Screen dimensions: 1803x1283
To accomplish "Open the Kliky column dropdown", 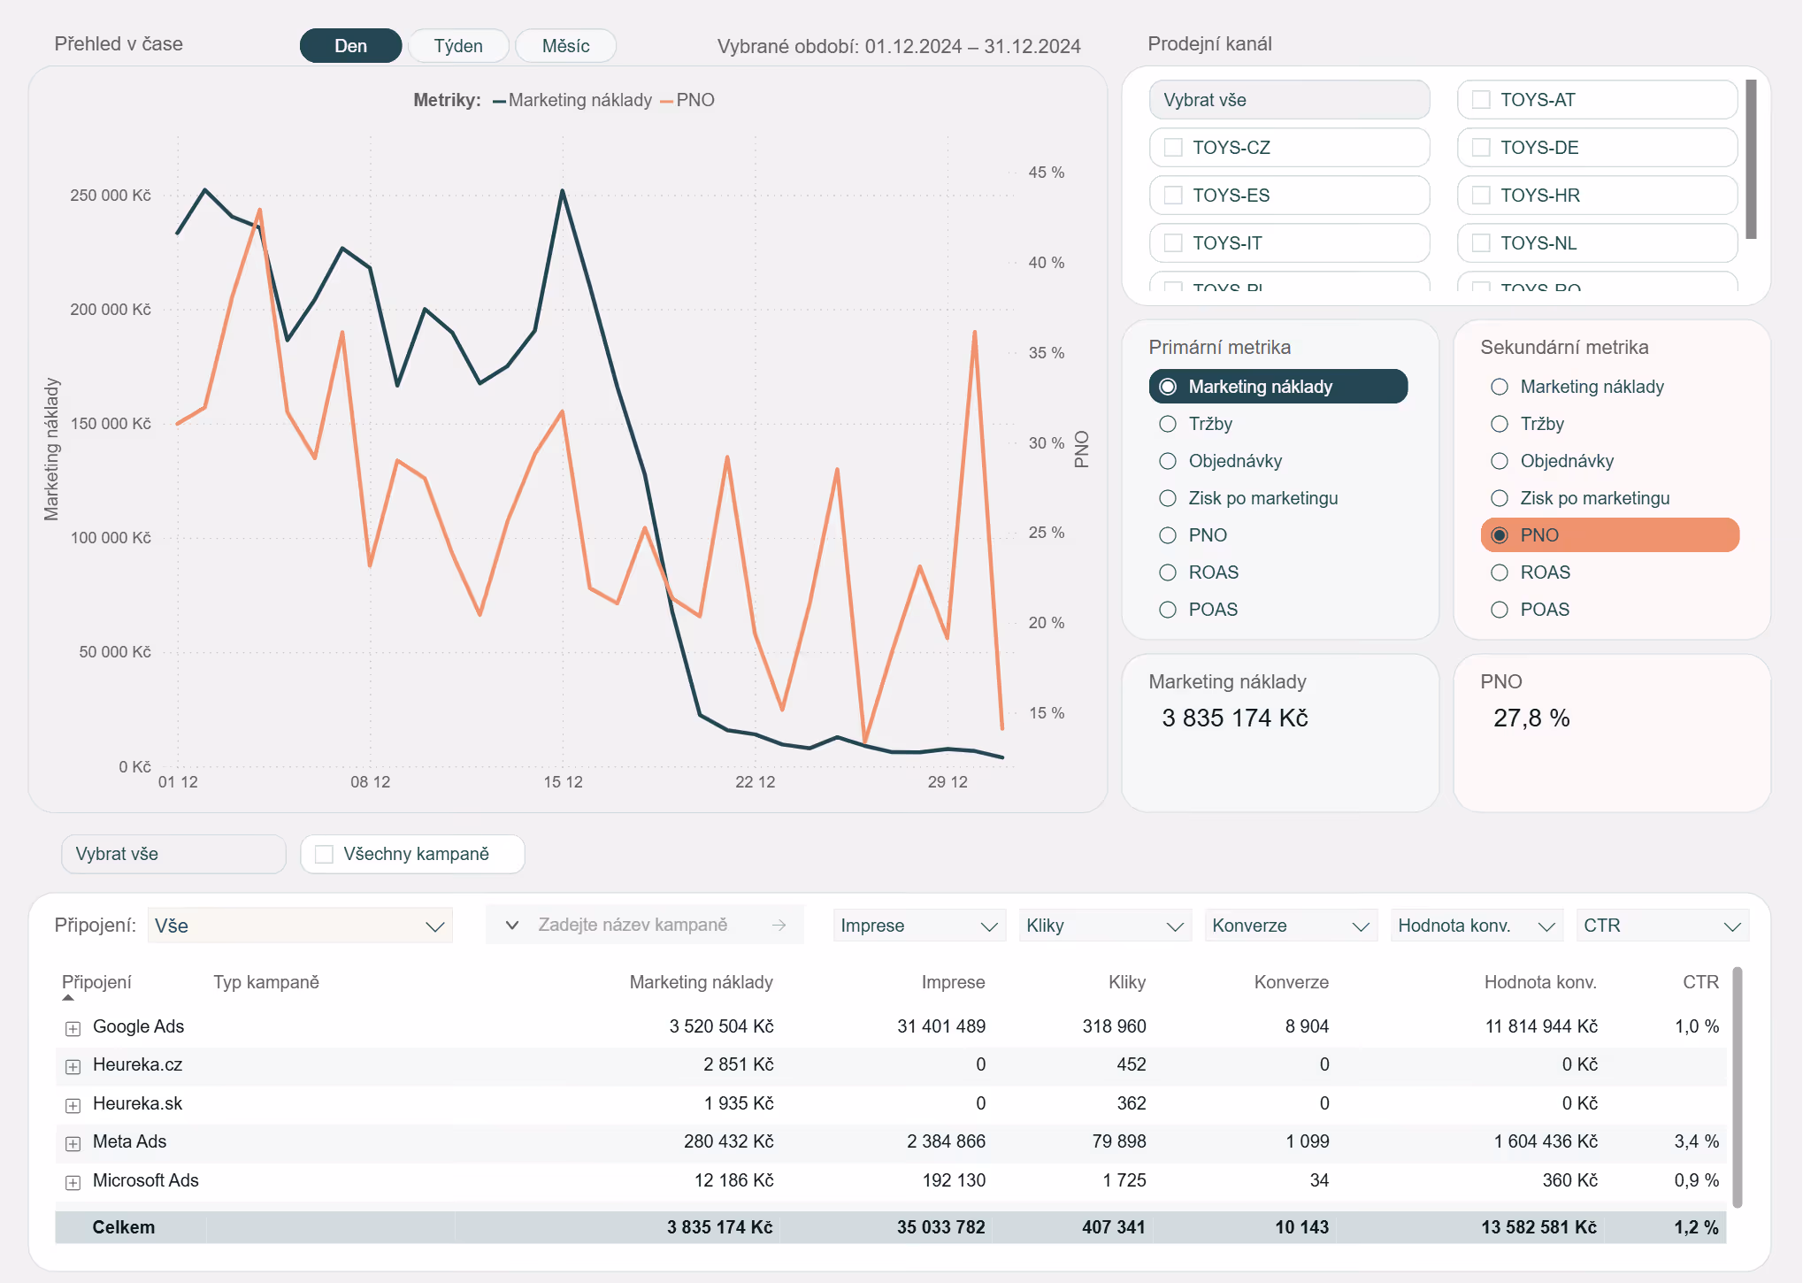I will [x=1105, y=926].
